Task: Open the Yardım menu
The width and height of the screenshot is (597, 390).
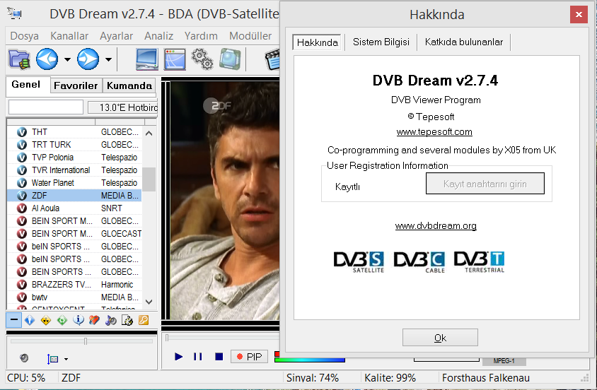Action: [x=201, y=36]
